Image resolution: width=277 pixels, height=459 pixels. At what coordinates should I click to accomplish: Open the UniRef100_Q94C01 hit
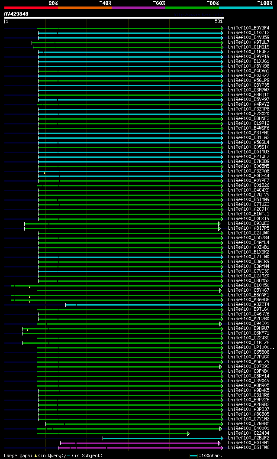click(x=249, y=323)
